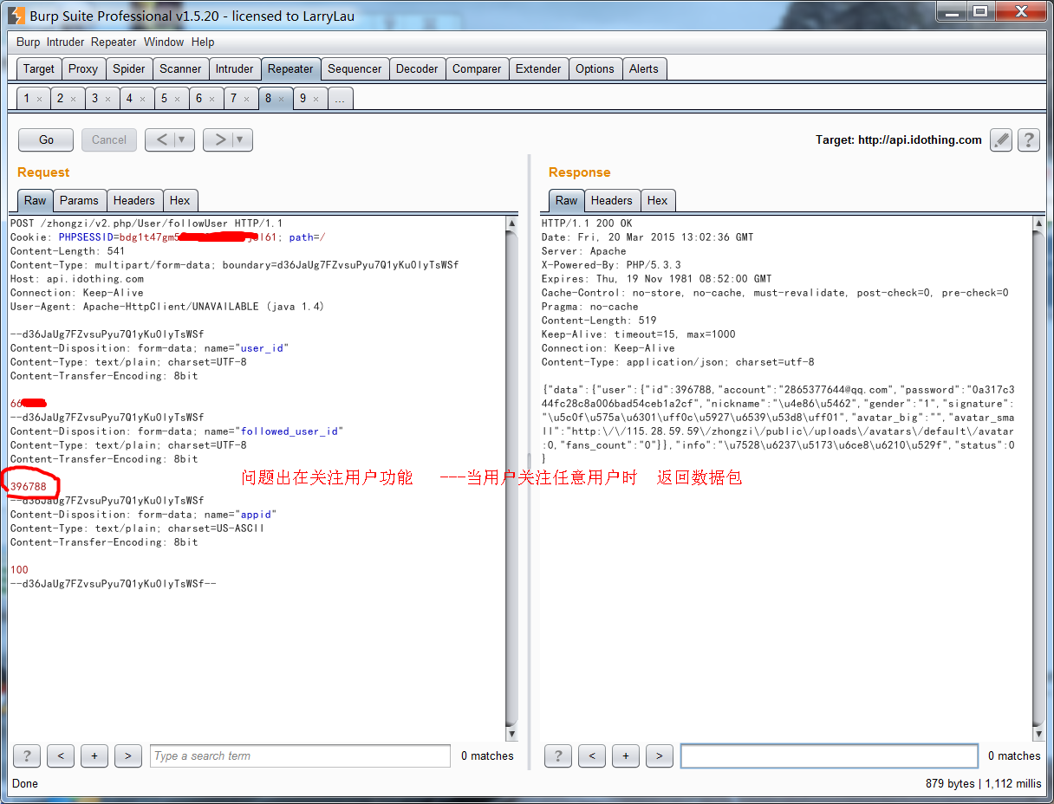1054x804 pixels.
Task: Switch to the Scanner tab
Action: coord(180,68)
